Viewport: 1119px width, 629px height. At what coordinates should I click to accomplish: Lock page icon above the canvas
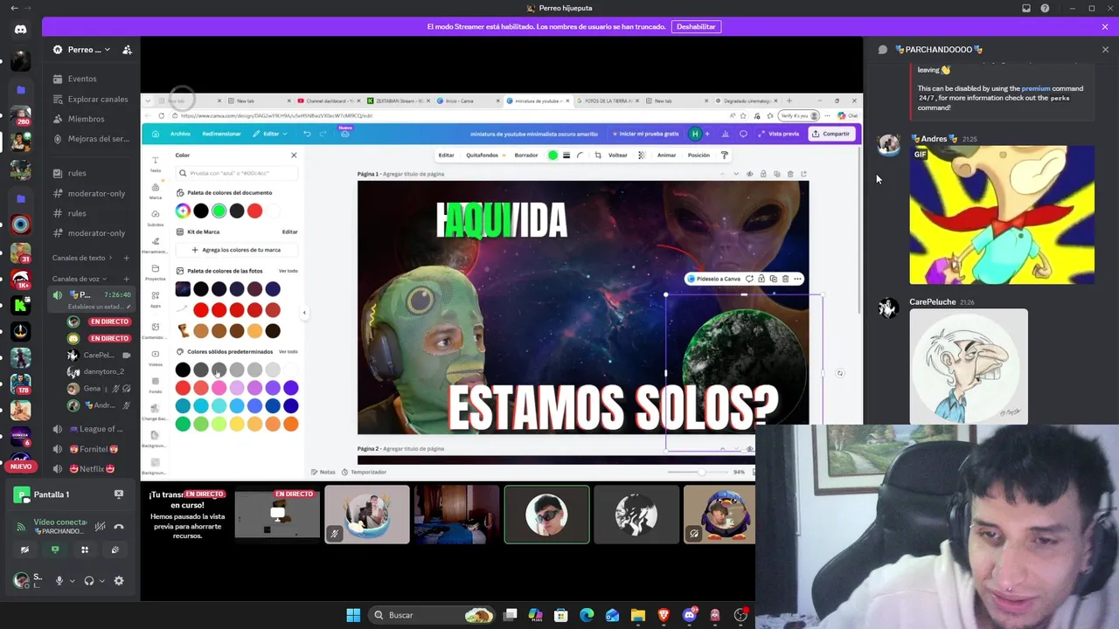tap(763, 174)
